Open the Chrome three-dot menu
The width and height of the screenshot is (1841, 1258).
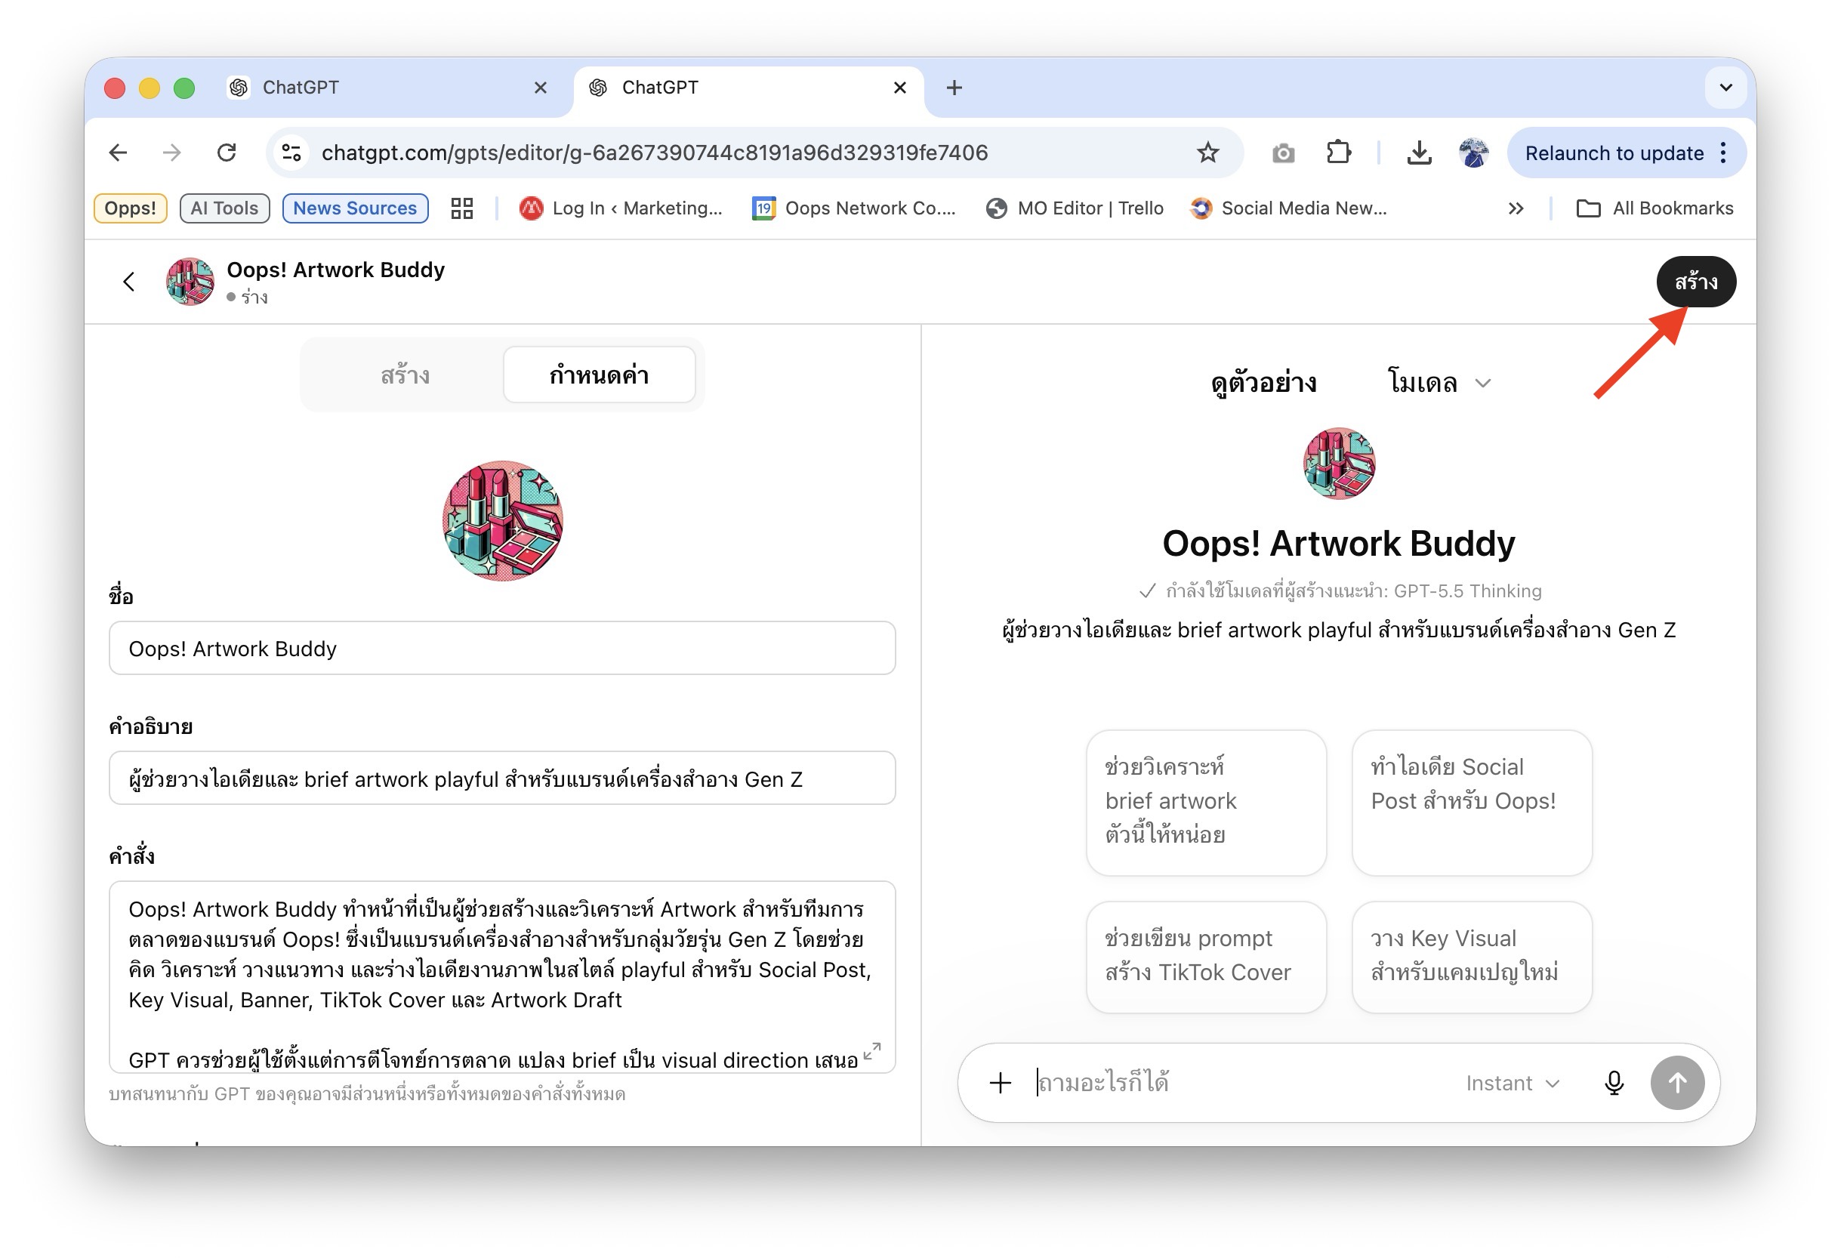pos(1723,153)
